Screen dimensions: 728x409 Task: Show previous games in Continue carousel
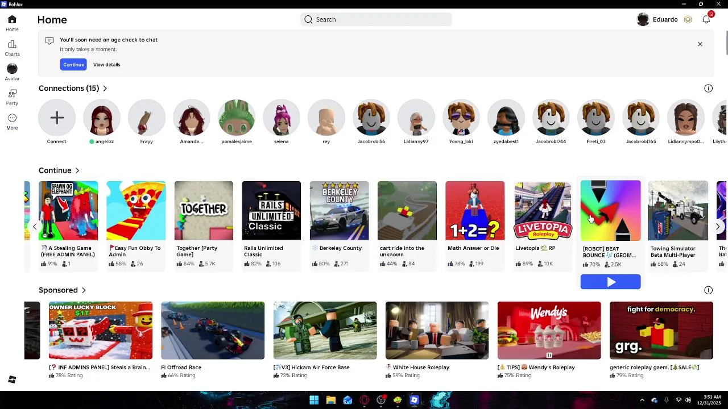(35, 227)
